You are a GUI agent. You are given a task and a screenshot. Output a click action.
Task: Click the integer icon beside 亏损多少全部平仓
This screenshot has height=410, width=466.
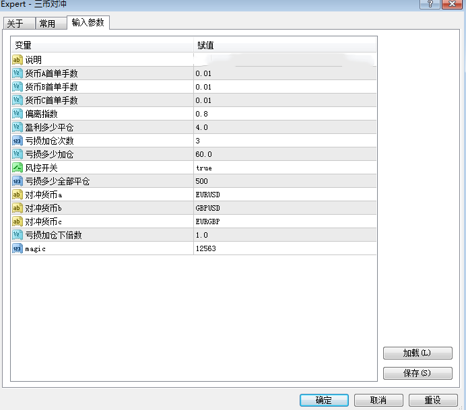click(18, 181)
